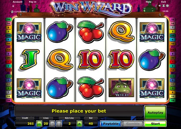Click the top-row Q symbol on fourth reel

pyautogui.click(x=121, y=31)
